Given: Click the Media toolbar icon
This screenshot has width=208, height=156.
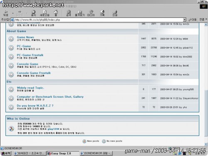Looking at the screenshot, I should coord(91,13).
